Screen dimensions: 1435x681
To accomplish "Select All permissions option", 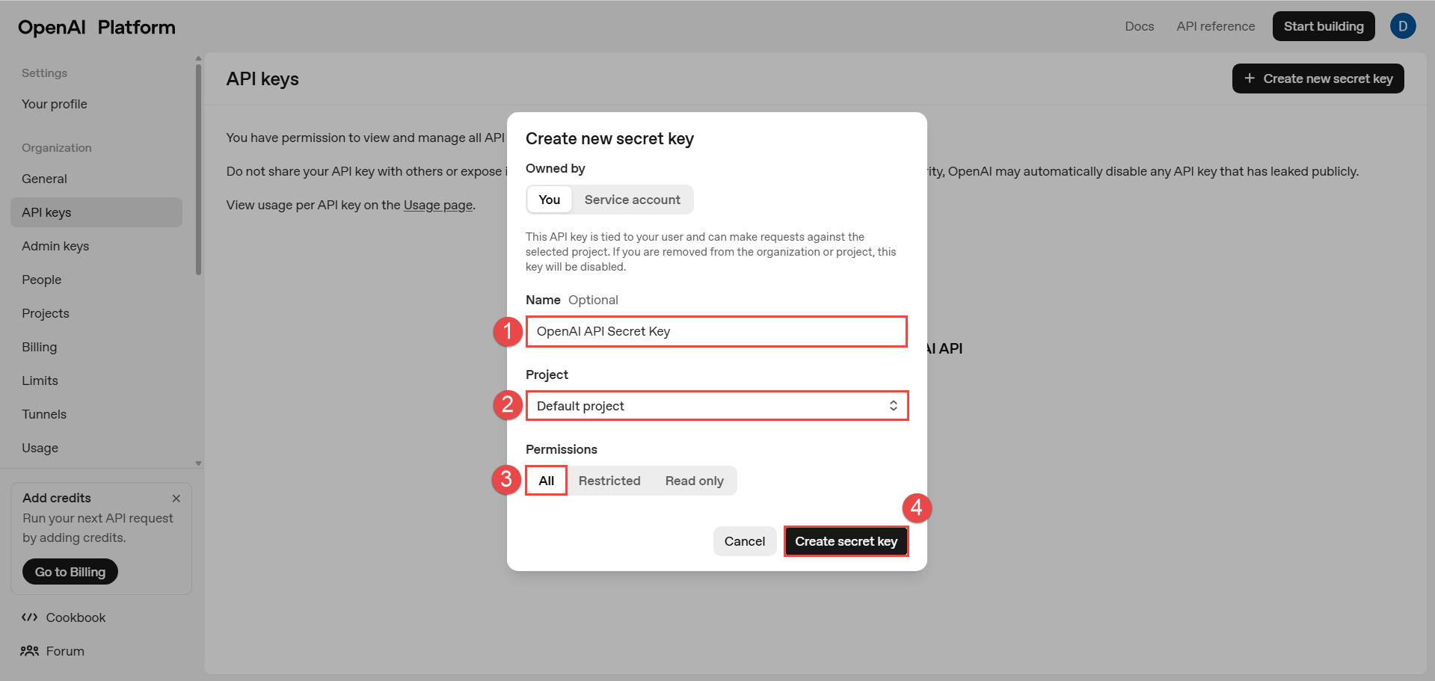I will (x=546, y=481).
